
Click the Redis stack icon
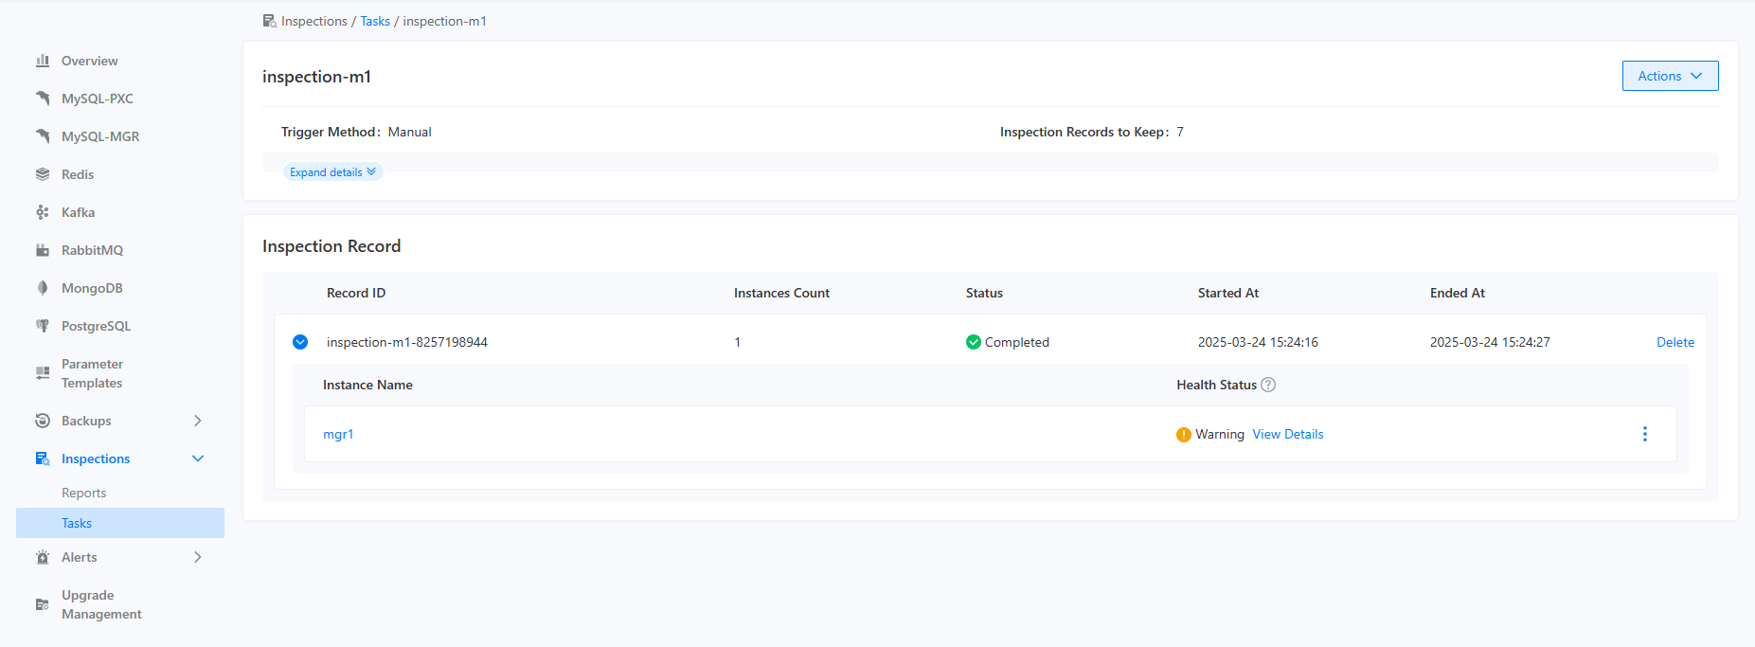43,174
